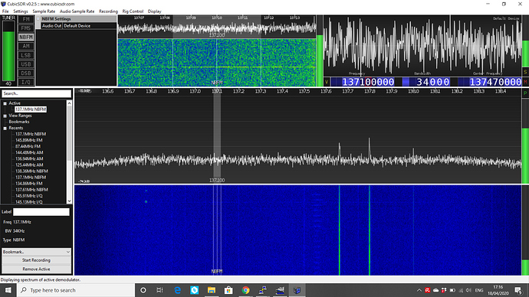
Task: Switch demodulator to DSB mode
Action: point(26,73)
